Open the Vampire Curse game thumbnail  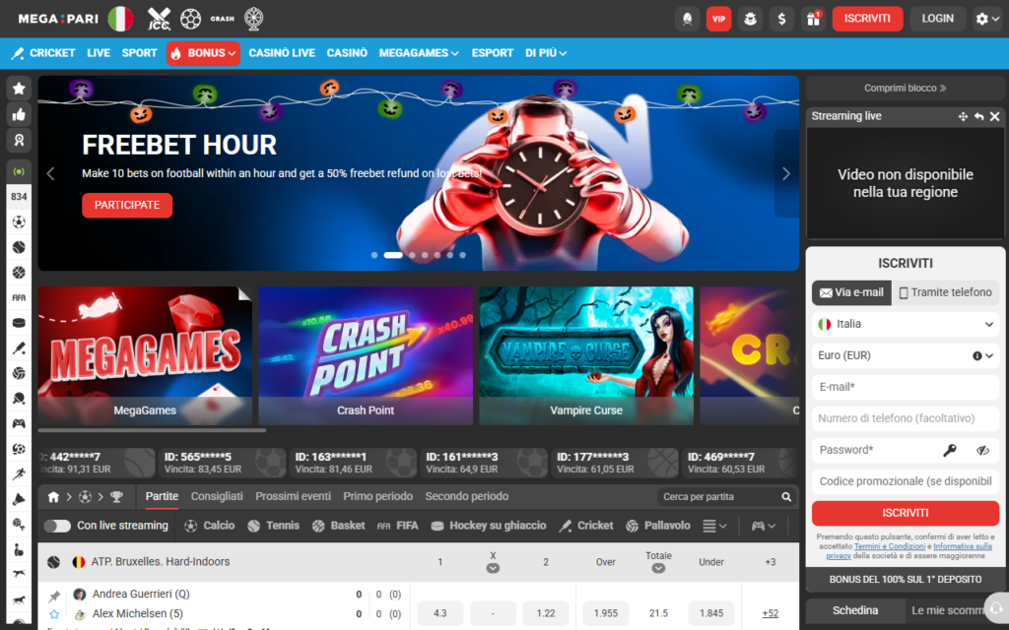pos(586,355)
